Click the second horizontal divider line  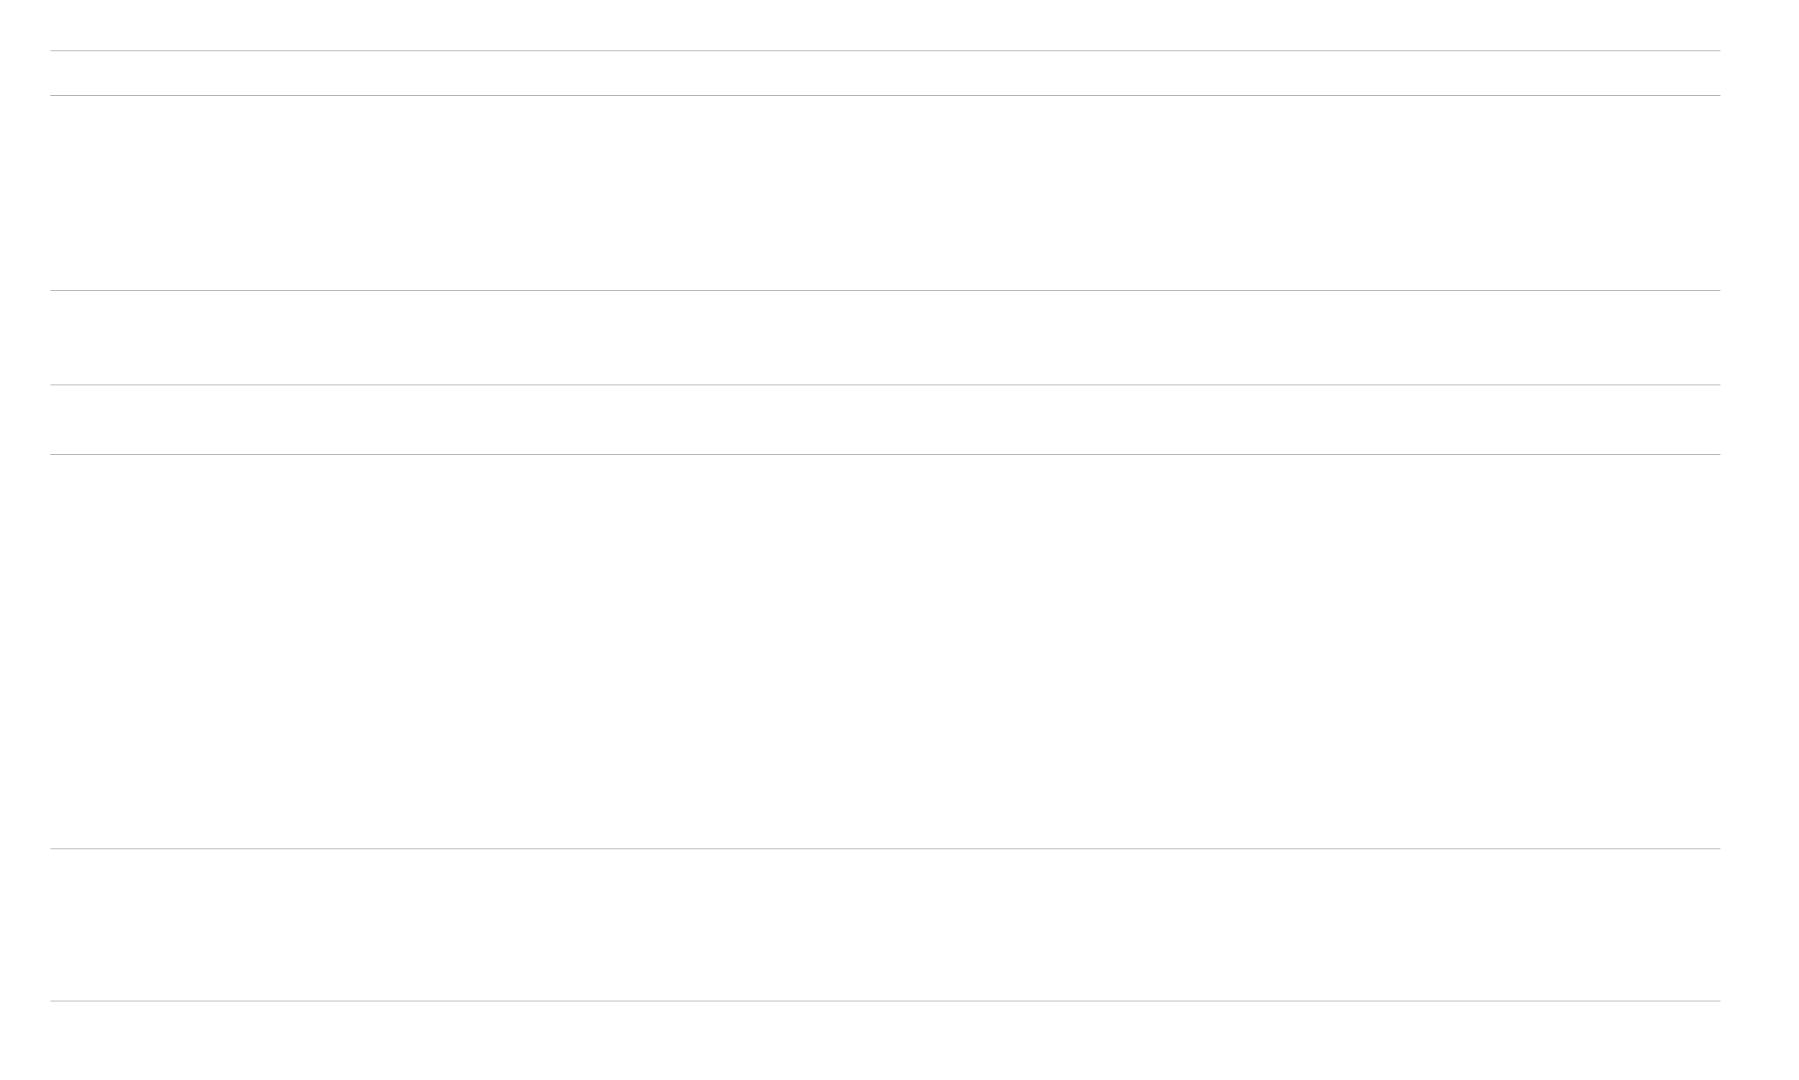(x=885, y=95)
